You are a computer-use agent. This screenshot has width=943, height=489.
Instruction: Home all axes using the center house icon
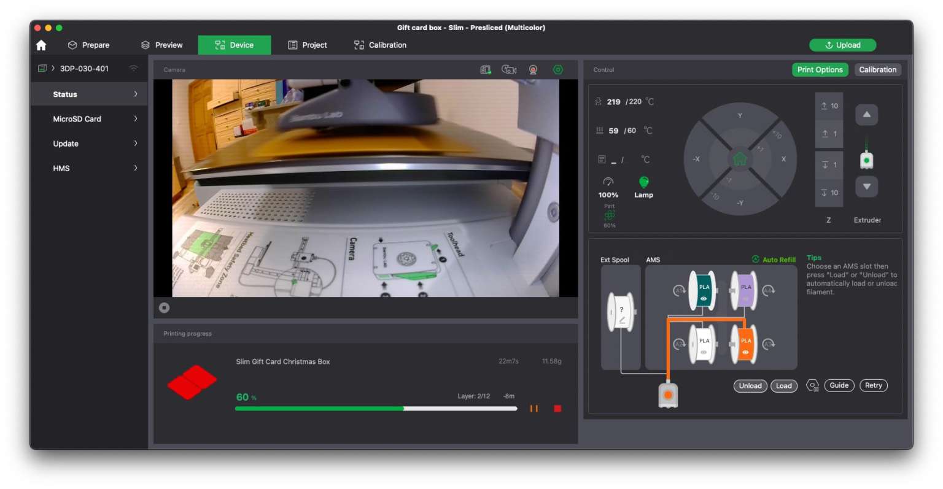(x=740, y=159)
